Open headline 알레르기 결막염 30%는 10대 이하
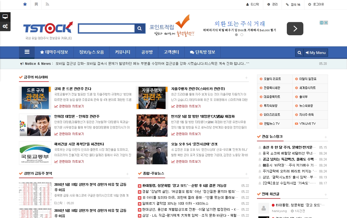This screenshot has height=218, width=347. click(x=175, y=204)
